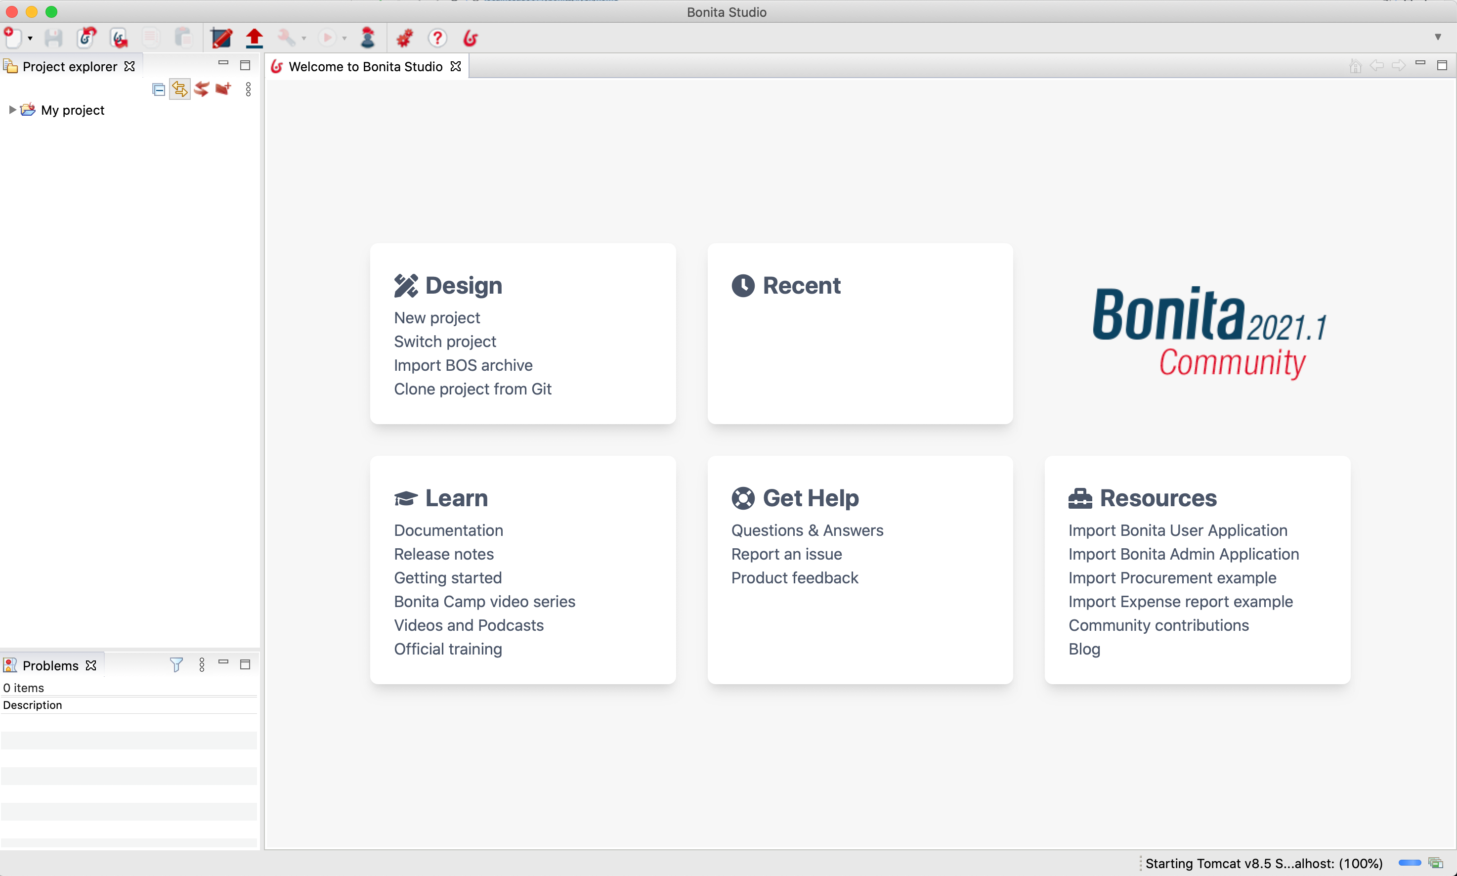Click the Description column header
The image size is (1457, 876).
tap(129, 705)
